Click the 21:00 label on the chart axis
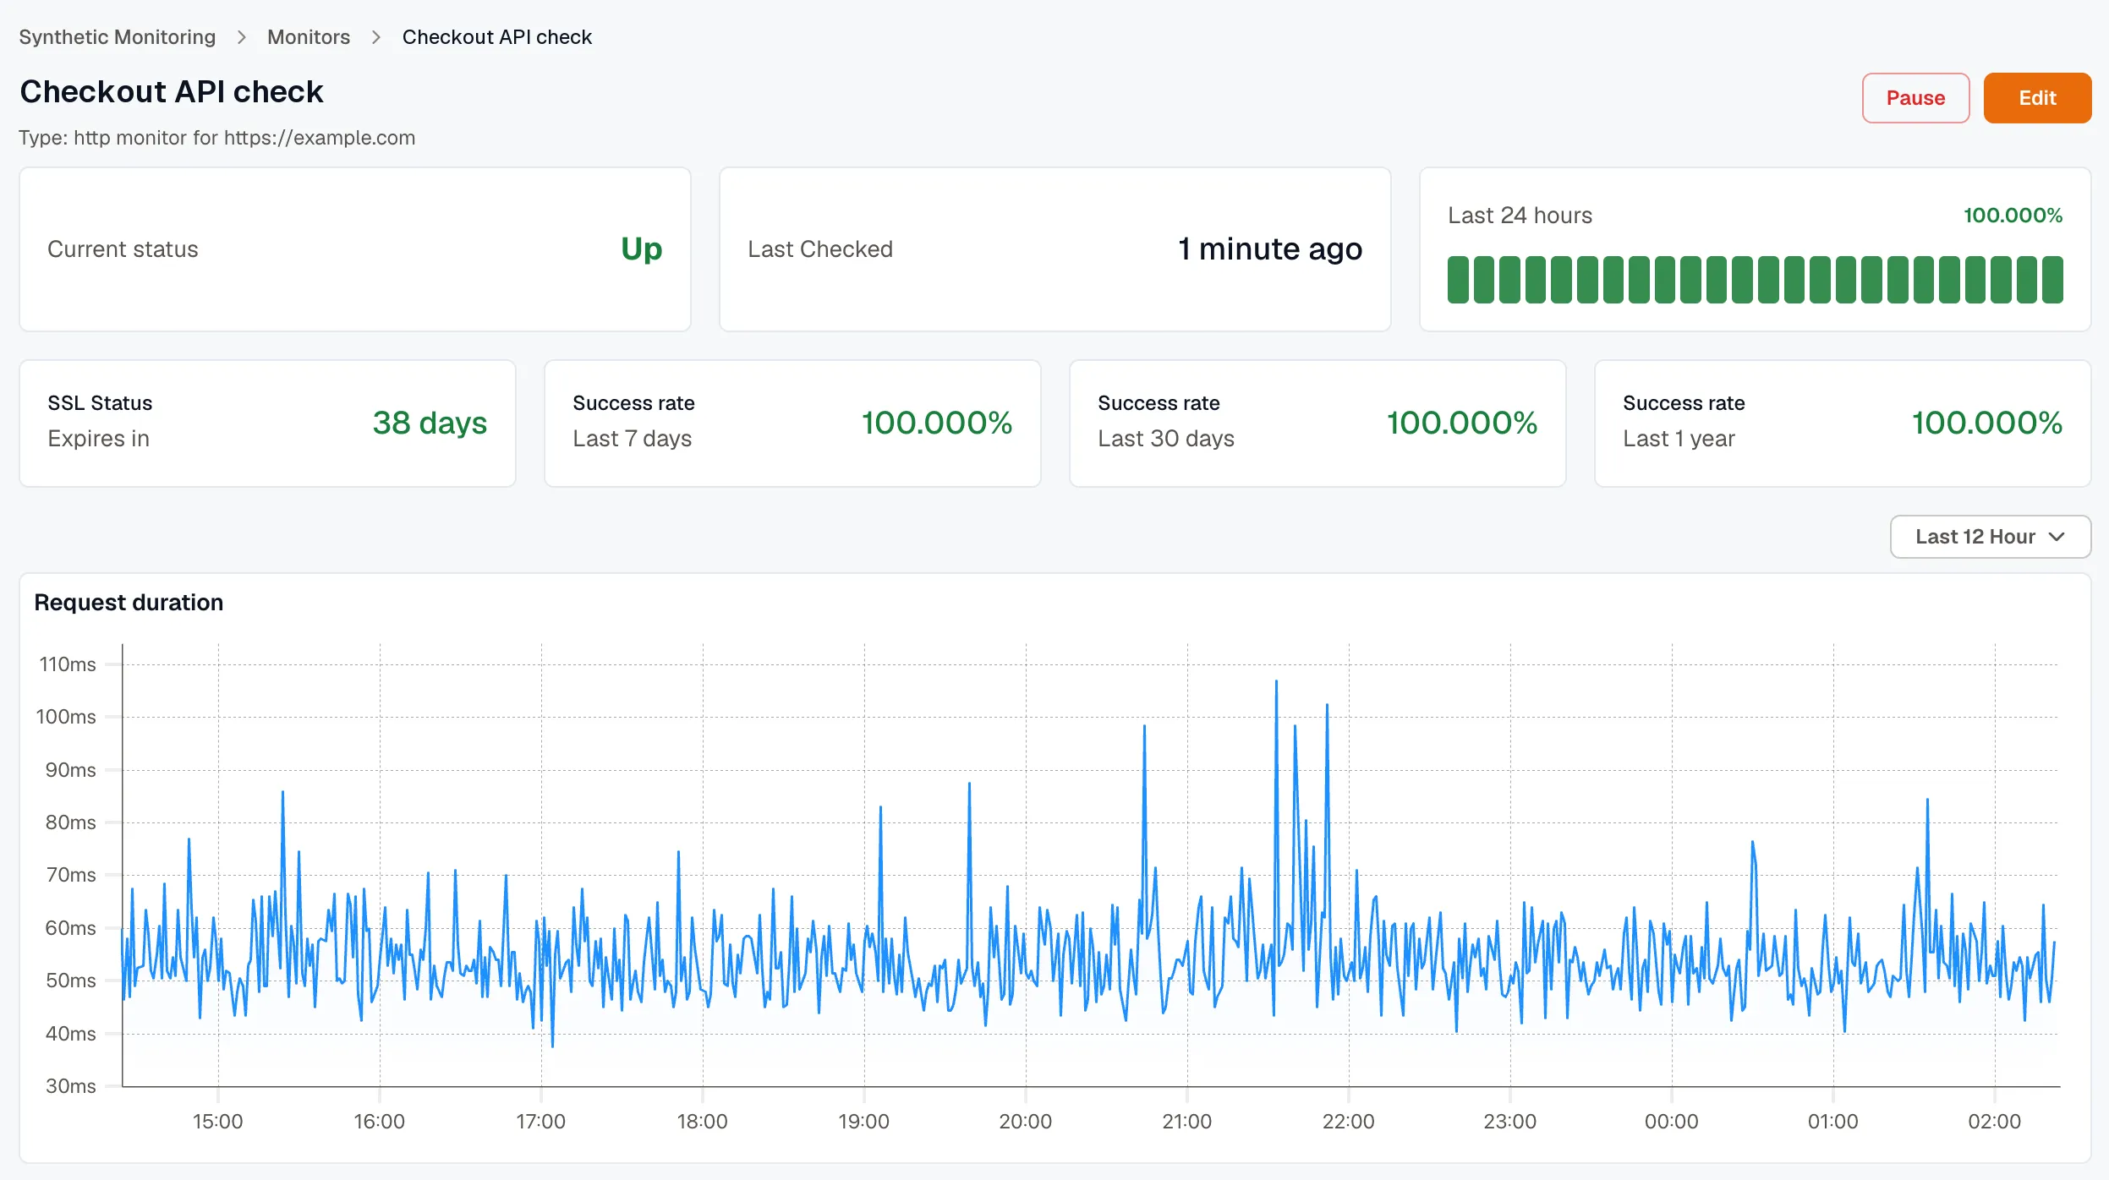 (1187, 1122)
